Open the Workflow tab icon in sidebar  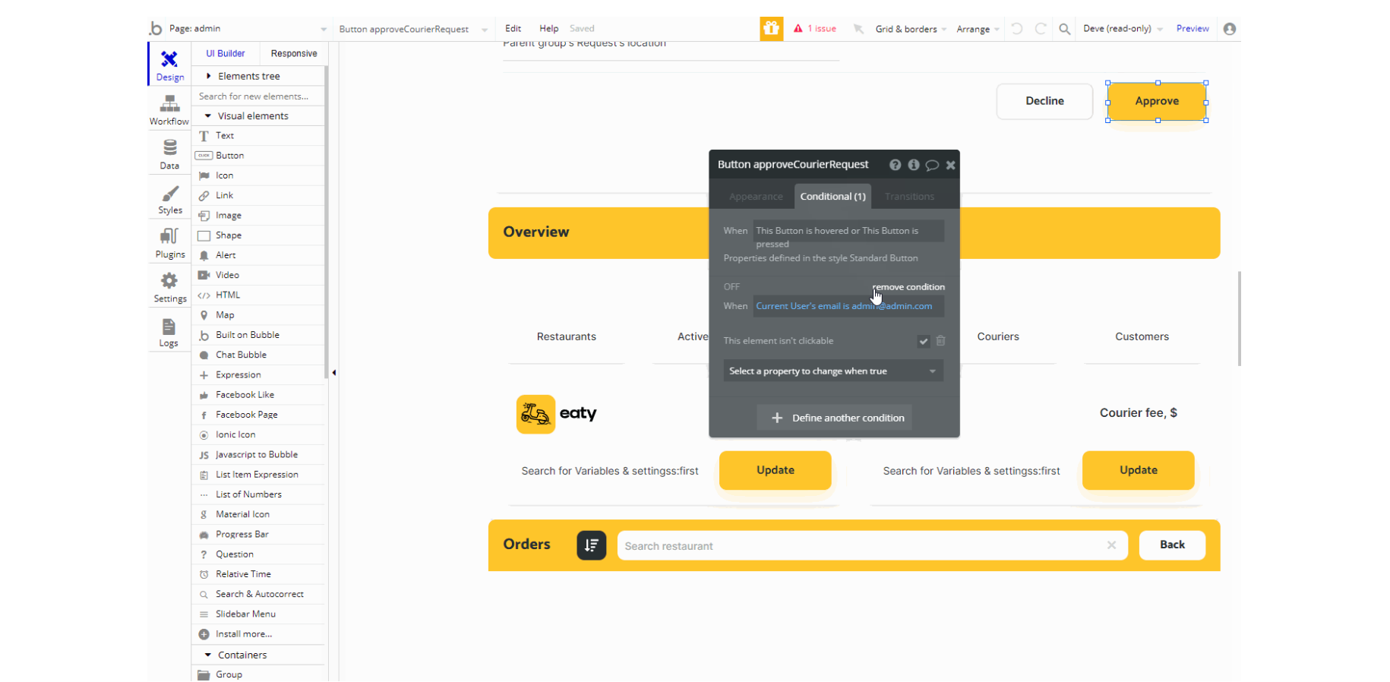[169, 103]
